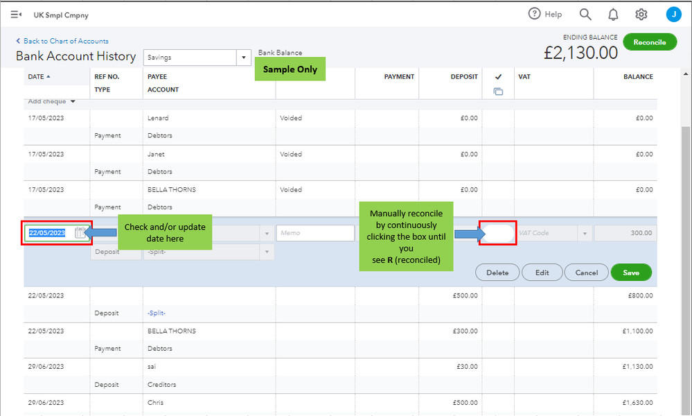This screenshot has width=692, height=416.
Task: Open the hamburger navigation menu icon
Action: [16, 15]
